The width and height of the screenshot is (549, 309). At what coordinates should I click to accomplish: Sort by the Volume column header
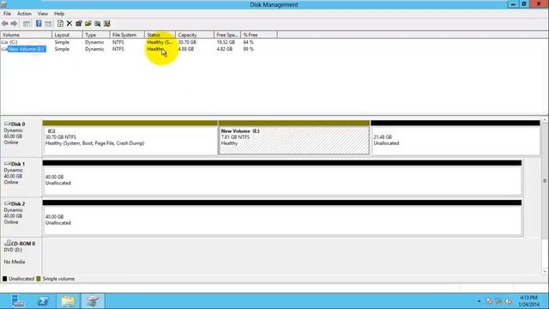pyautogui.click(x=27, y=34)
